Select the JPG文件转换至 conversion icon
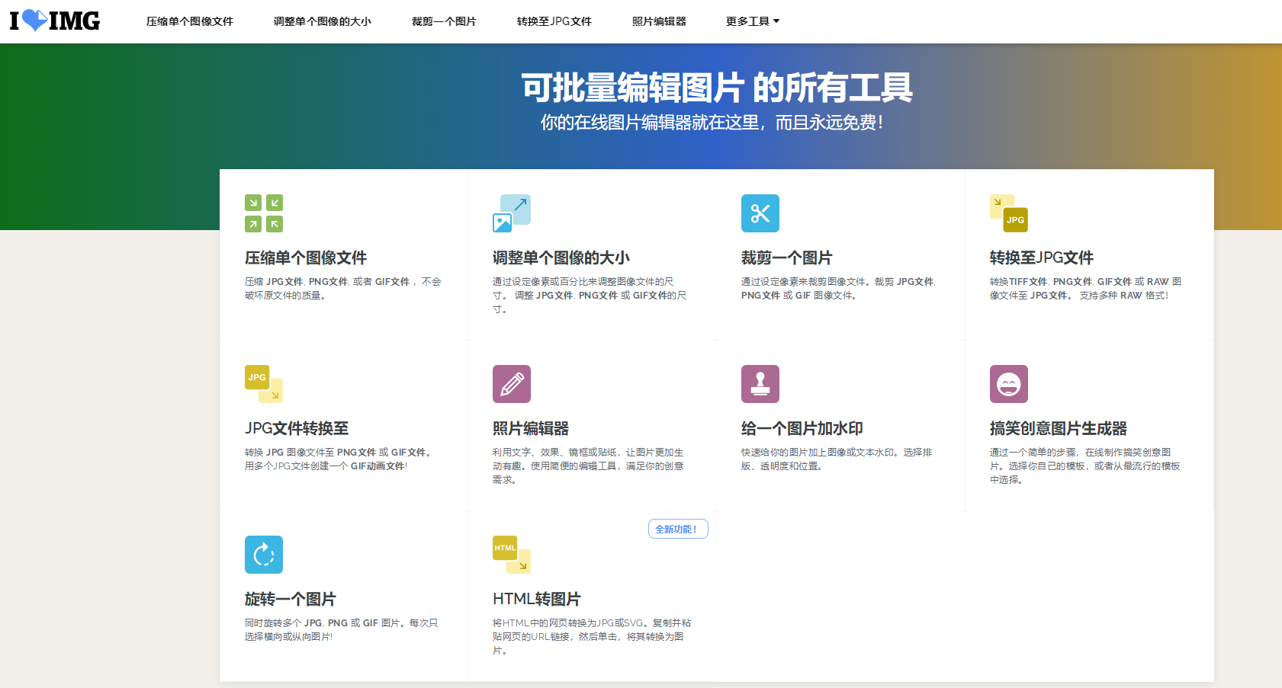This screenshot has width=1282, height=688. pyautogui.click(x=263, y=384)
